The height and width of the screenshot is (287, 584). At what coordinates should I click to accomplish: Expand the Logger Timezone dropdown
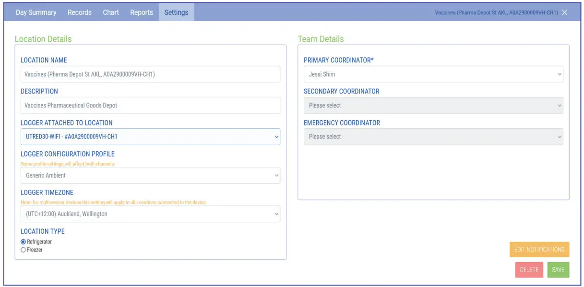(x=150, y=214)
